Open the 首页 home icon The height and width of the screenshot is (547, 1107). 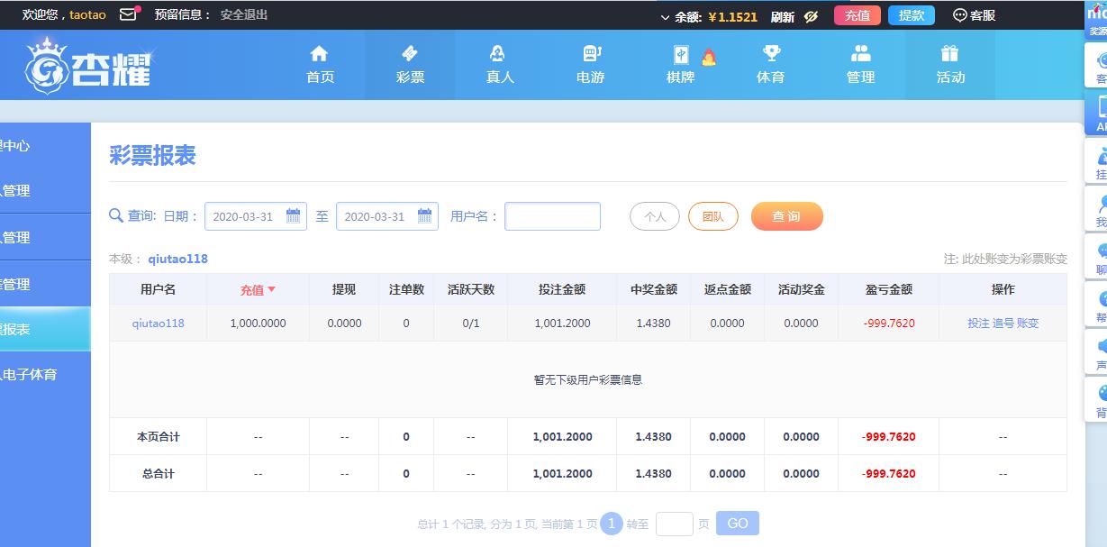(320, 53)
